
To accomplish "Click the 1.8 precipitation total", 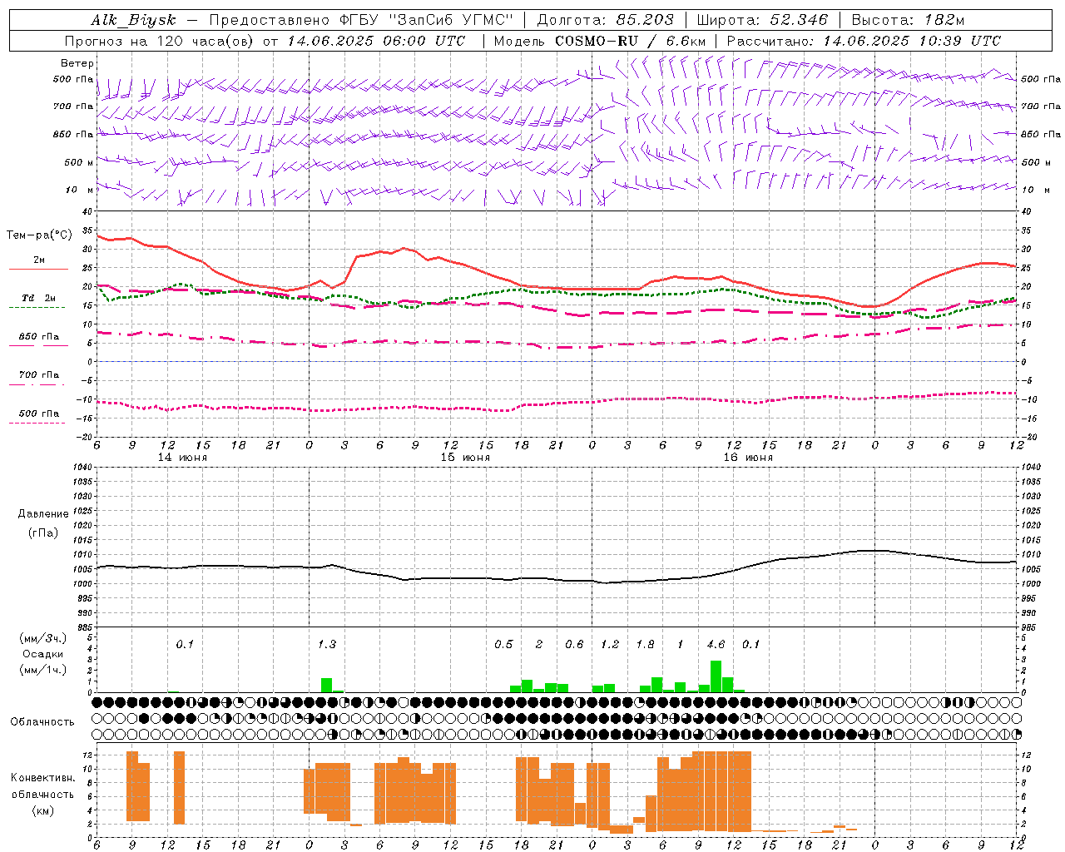I will (645, 644).
